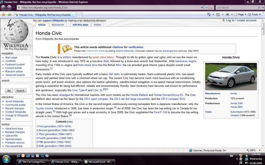Click the Wikipedia sidebar search input field
The height and width of the screenshot is (165, 265).
(x=16, y=86)
